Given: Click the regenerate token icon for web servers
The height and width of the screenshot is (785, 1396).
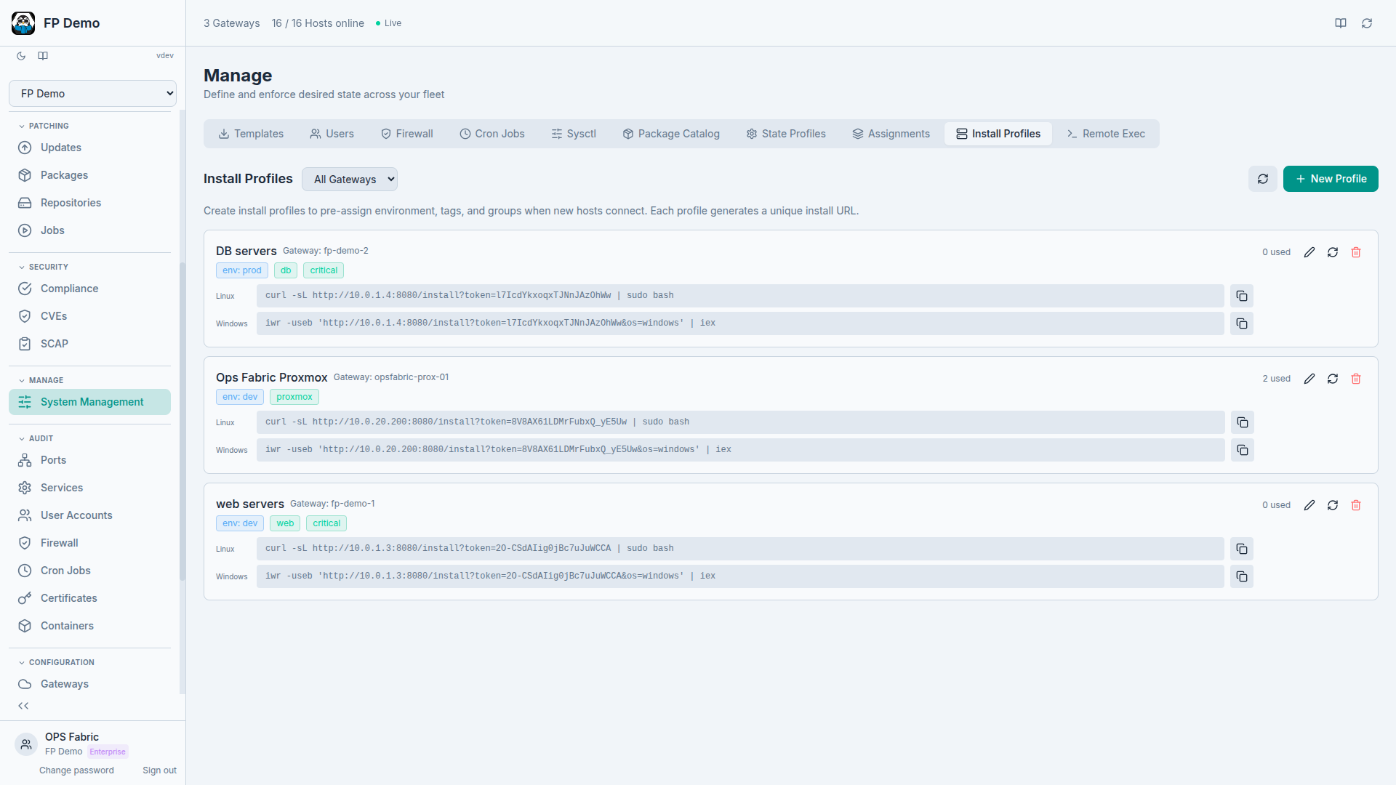Looking at the screenshot, I should pyautogui.click(x=1333, y=505).
